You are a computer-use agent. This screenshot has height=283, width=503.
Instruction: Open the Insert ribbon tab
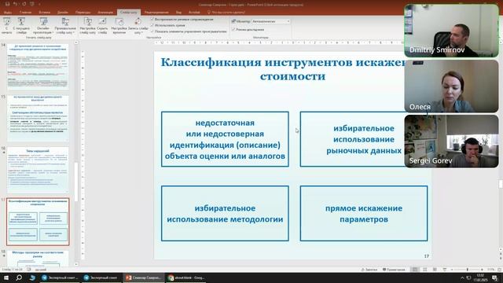[x=44, y=13]
